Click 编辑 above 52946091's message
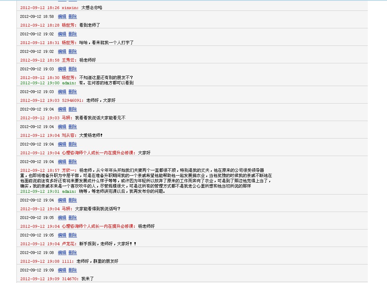This screenshot has width=387, height=283. 62,92
